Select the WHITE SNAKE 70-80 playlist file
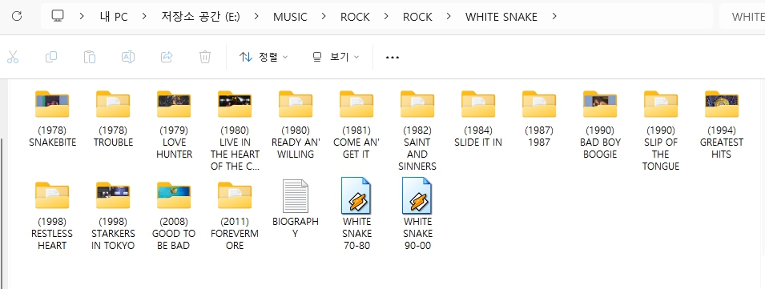The width and height of the screenshot is (765, 289). [356, 215]
